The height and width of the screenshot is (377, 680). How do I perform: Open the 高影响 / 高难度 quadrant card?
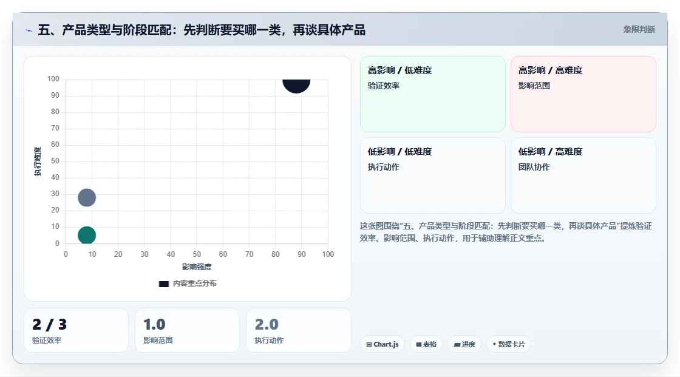(583, 94)
